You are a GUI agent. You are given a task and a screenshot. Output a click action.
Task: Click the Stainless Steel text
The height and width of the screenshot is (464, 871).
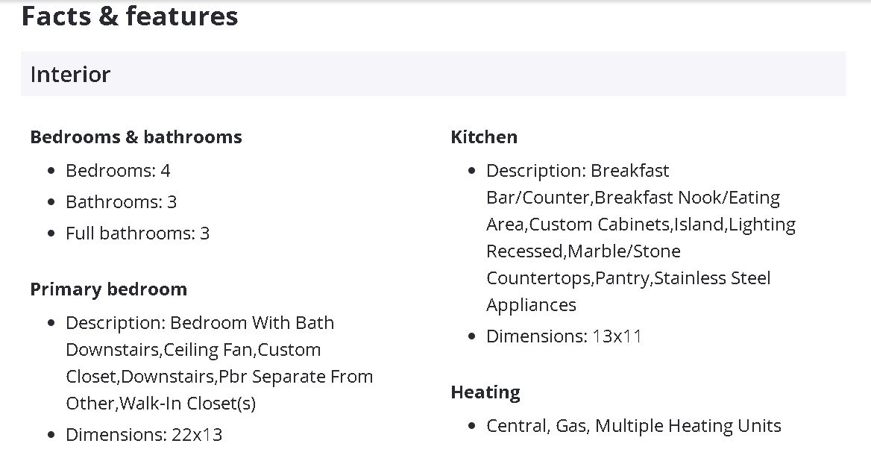click(712, 278)
